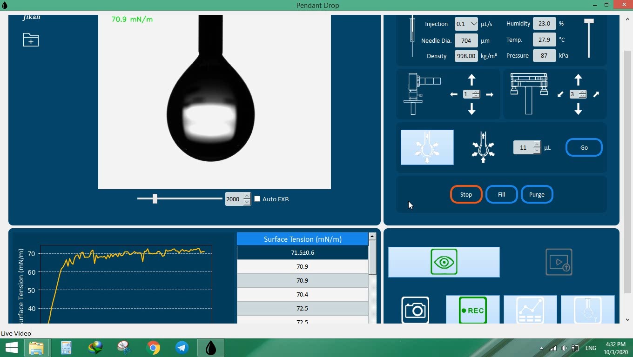Click the surface tension line chart

(x=126, y=284)
